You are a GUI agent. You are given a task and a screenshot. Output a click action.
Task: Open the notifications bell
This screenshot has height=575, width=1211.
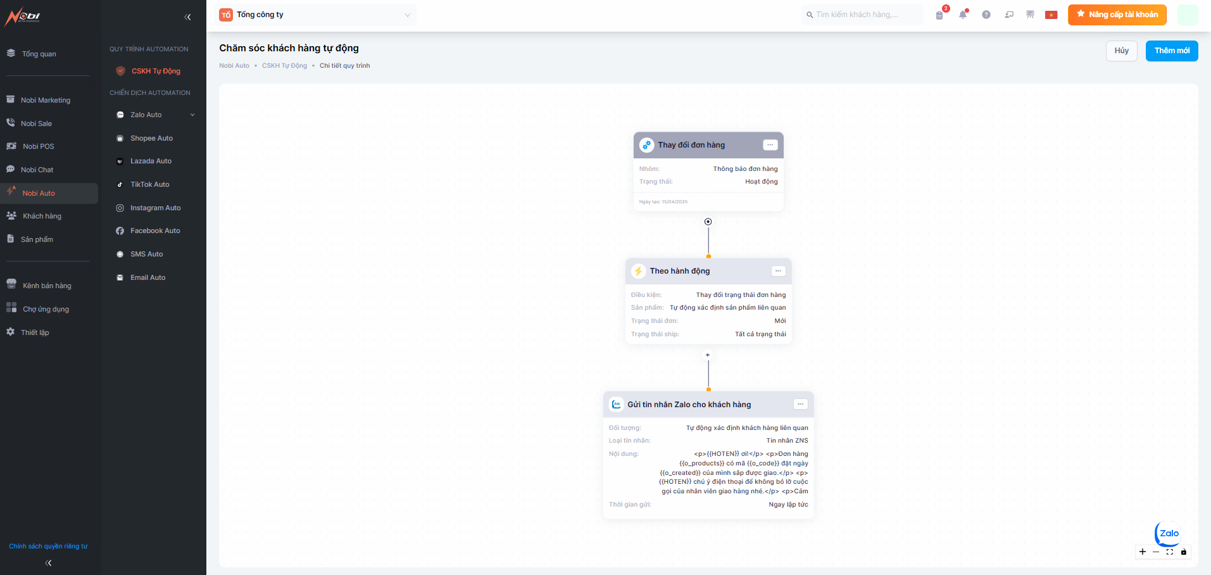(x=962, y=15)
